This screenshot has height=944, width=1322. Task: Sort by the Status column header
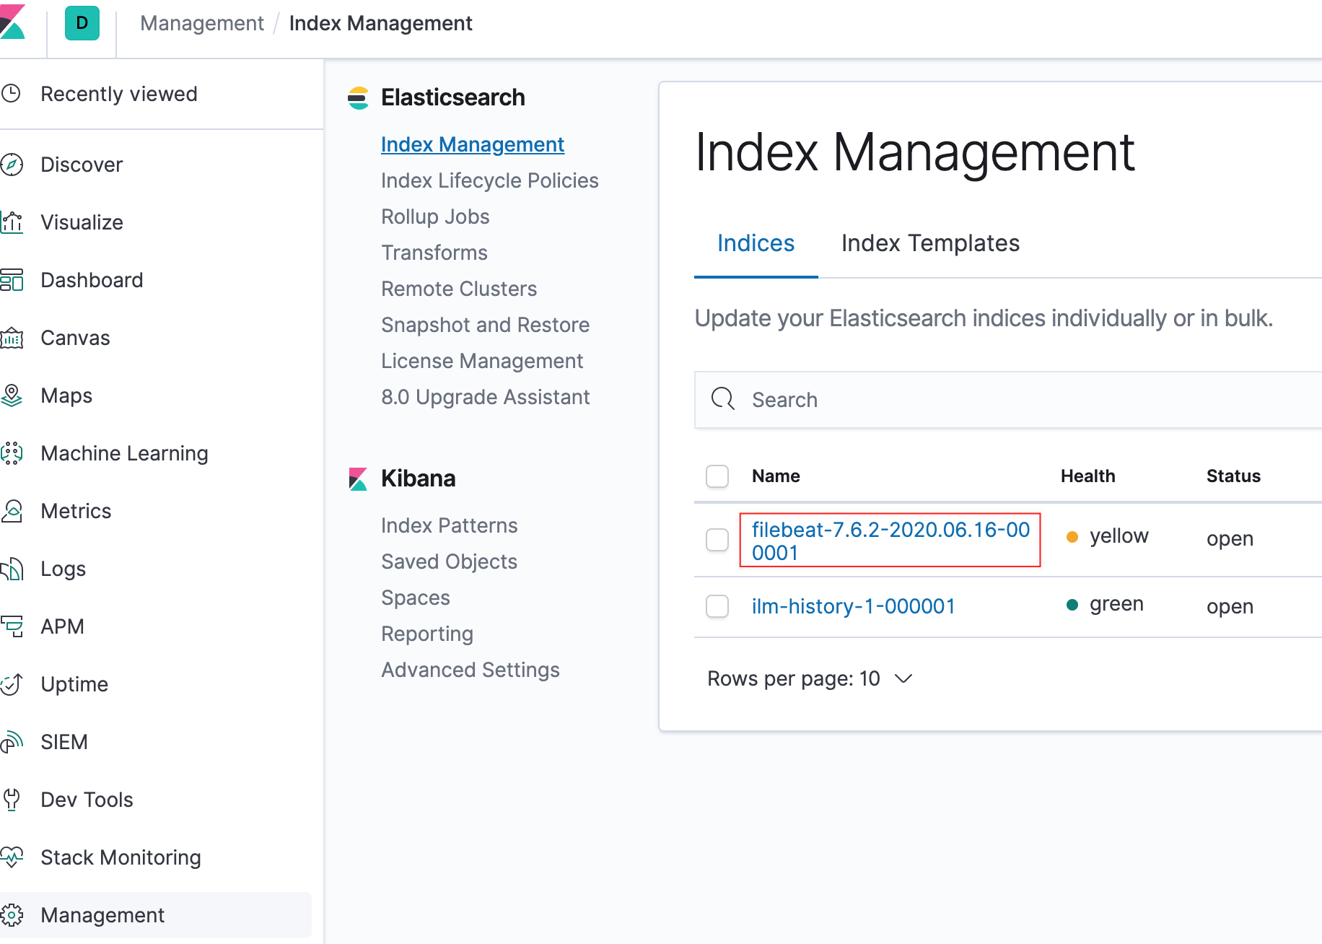pyautogui.click(x=1233, y=476)
